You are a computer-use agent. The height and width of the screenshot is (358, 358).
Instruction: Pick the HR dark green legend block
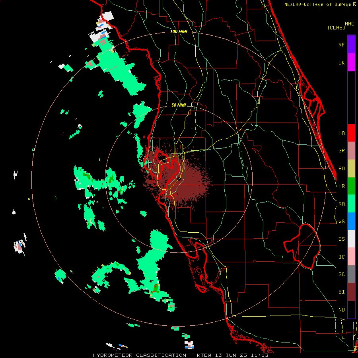(x=351, y=186)
